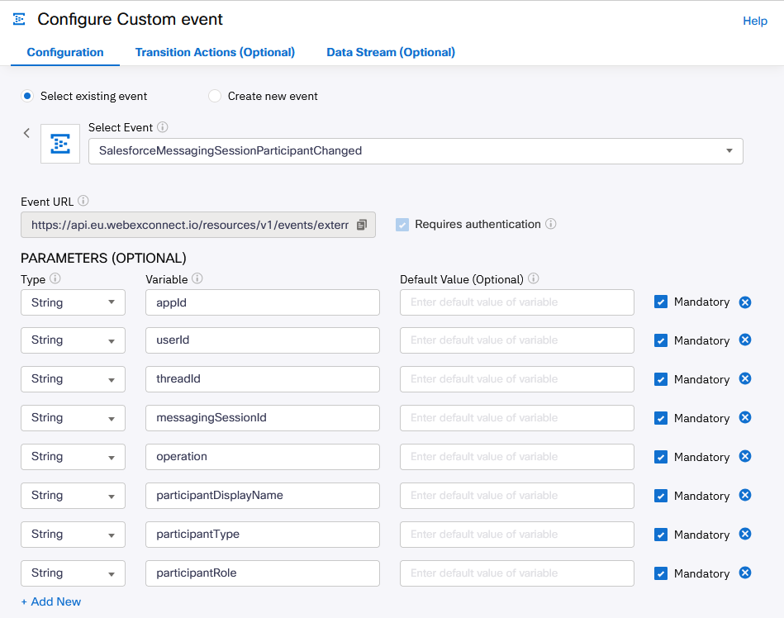Image resolution: width=784 pixels, height=618 pixels.
Task: Click the Default Value info icon
Action: [533, 278]
